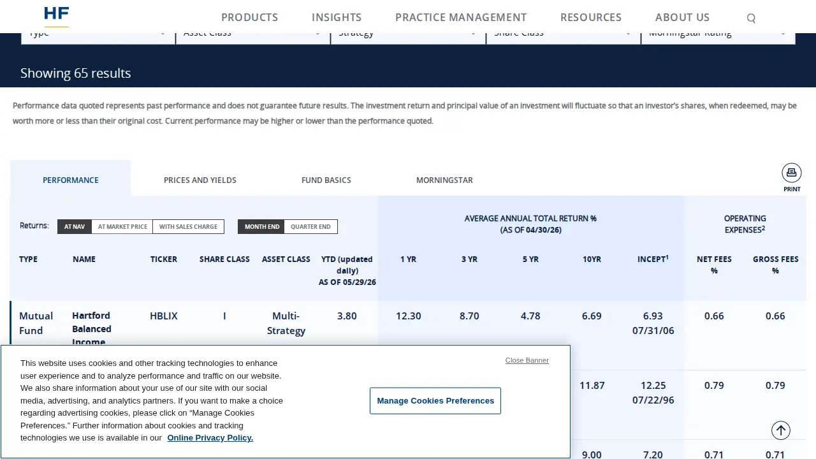This screenshot has width=816, height=459.
Task: Select QUARTER END toggle
Action: click(x=310, y=226)
